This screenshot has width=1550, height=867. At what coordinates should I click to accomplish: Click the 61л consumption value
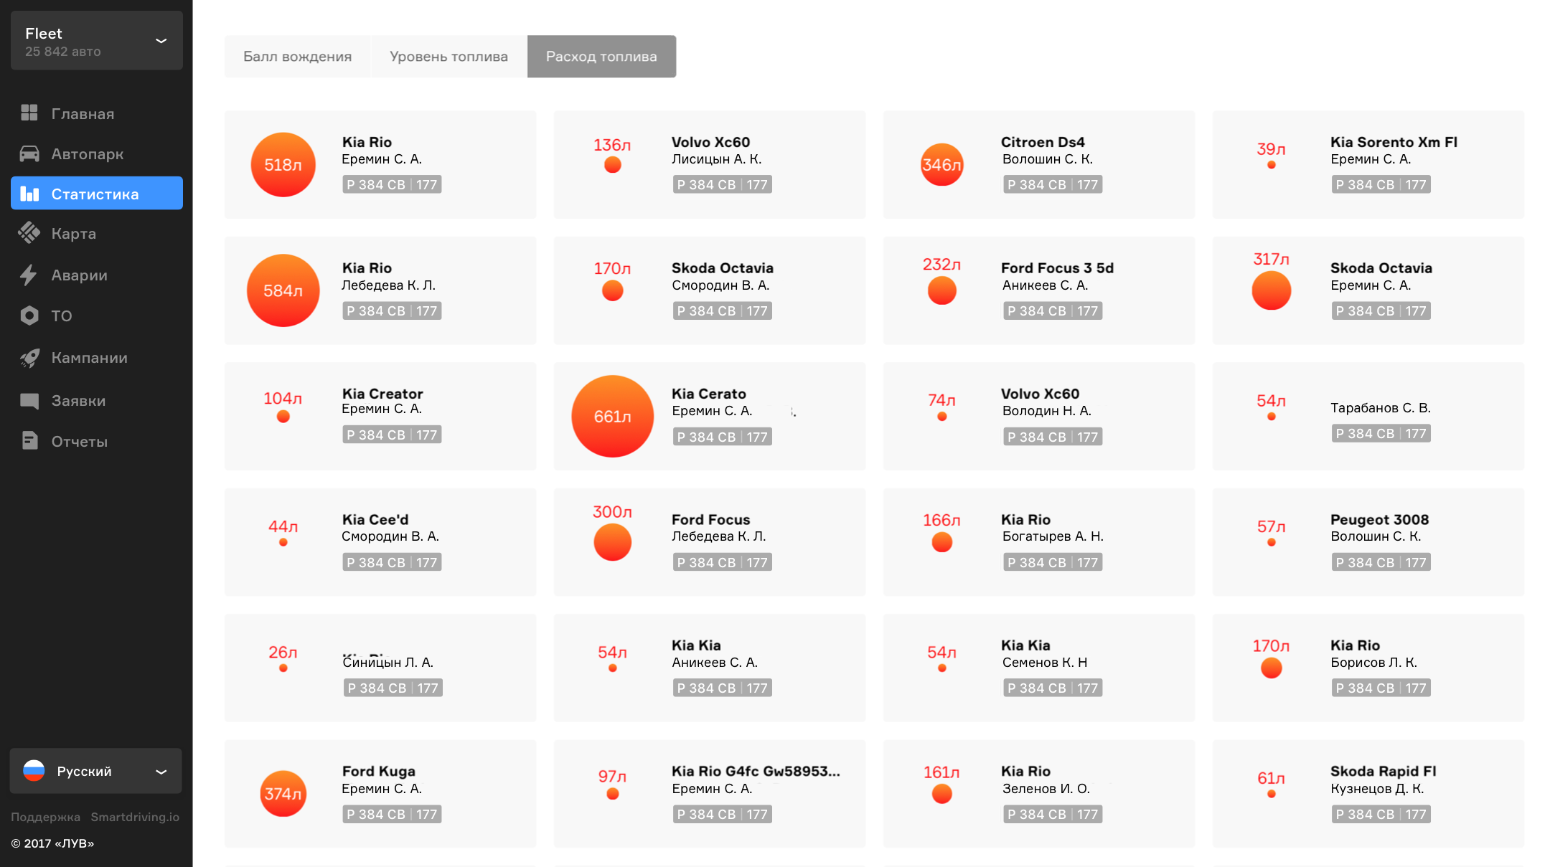click(x=1271, y=778)
